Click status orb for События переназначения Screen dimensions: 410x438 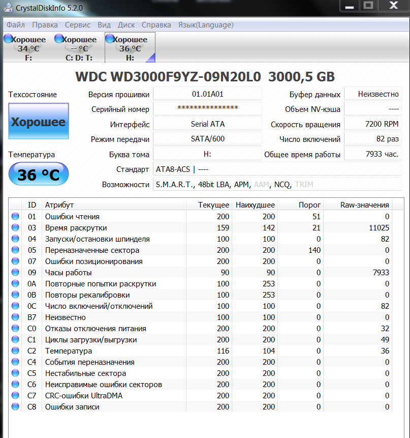15,362
